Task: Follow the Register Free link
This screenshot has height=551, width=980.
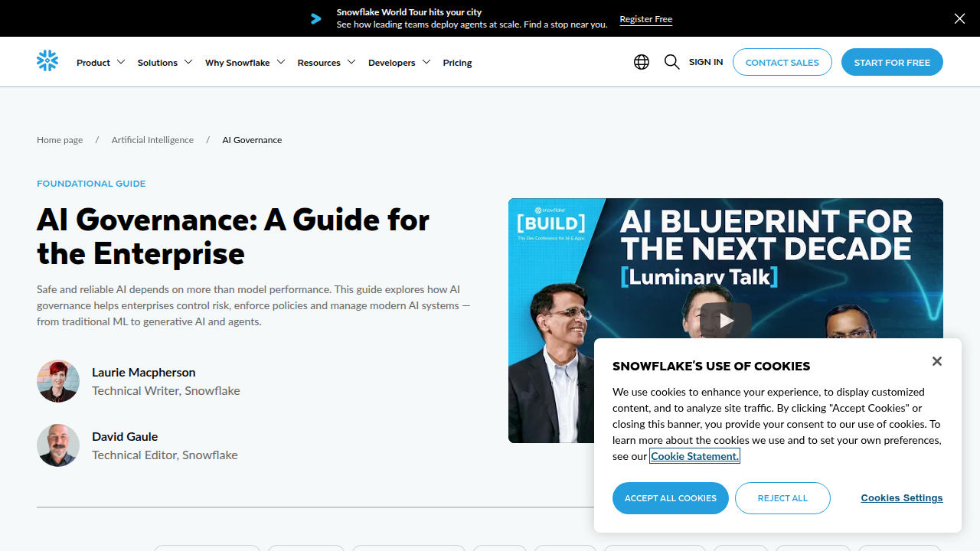Action: [x=646, y=19]
